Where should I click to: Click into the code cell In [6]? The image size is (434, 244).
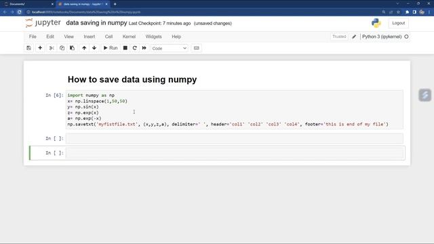[234, 110]
